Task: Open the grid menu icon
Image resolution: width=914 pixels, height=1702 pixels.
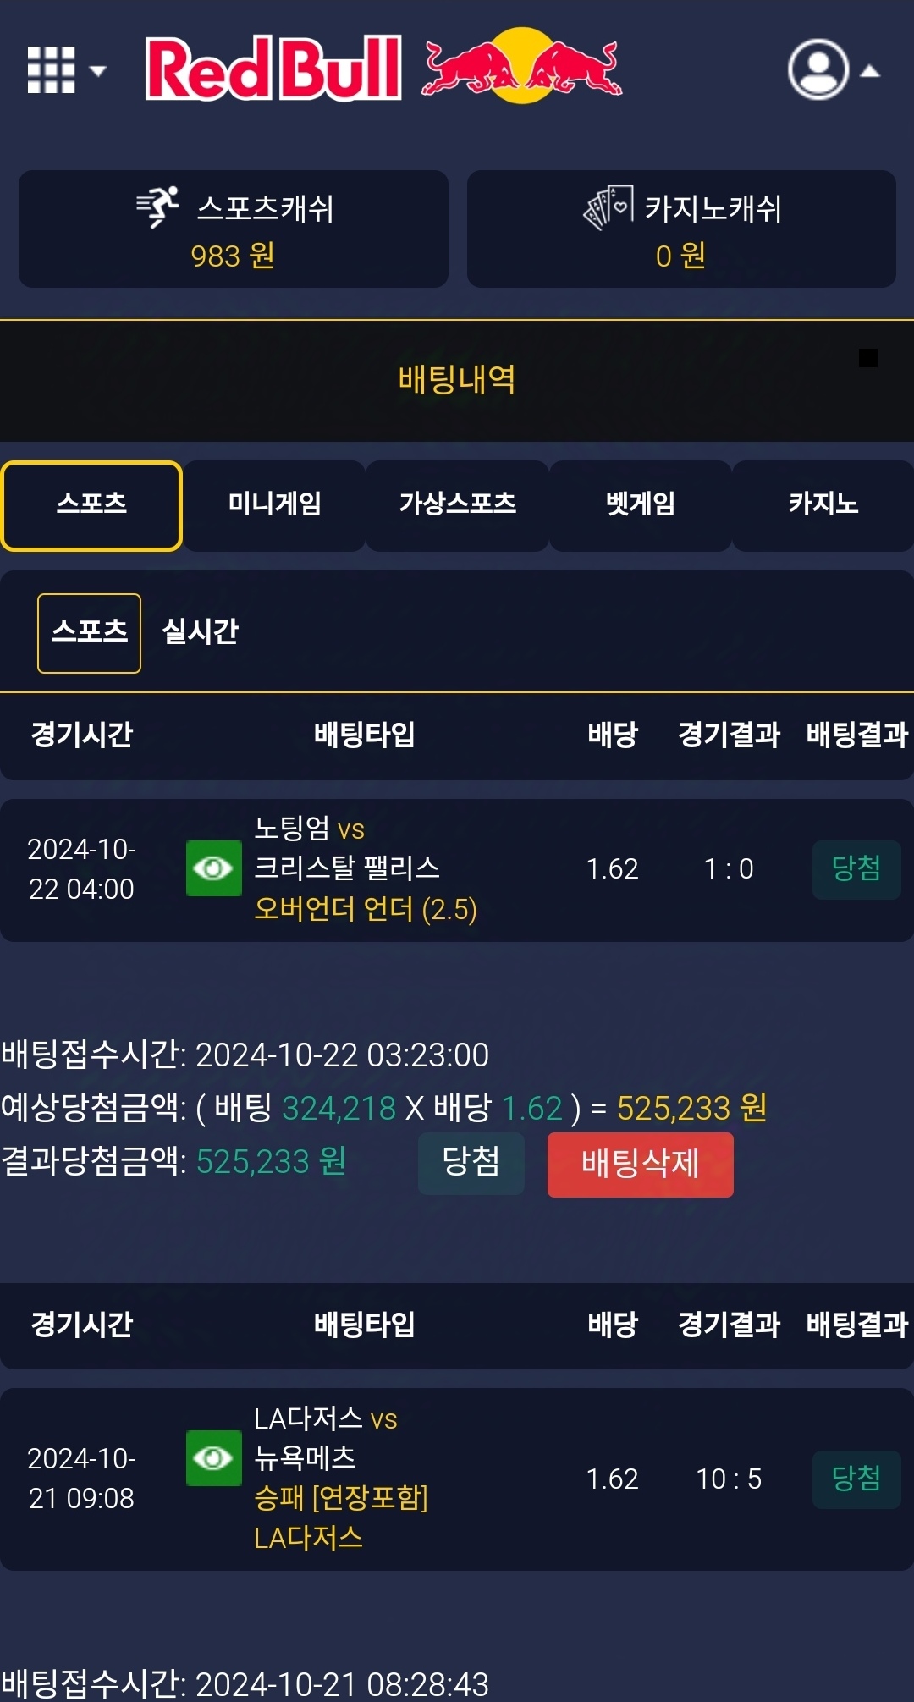Action: 51,69
